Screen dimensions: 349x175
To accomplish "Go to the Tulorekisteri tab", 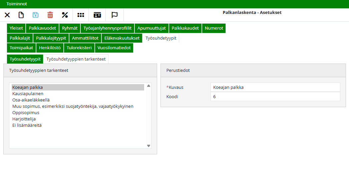I will (x=79, y=48).
